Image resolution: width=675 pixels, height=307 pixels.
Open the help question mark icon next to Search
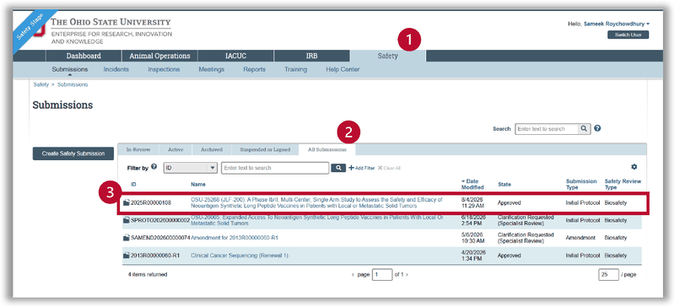pos(597,128)
